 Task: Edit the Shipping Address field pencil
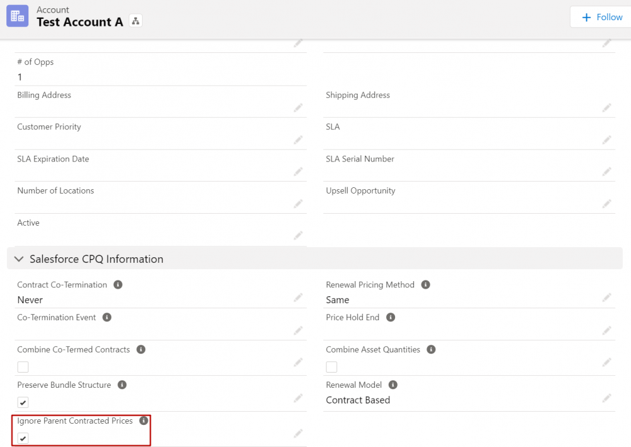(606, 108)
